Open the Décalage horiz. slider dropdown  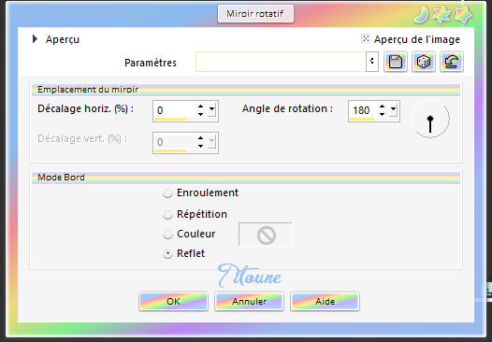211,109
